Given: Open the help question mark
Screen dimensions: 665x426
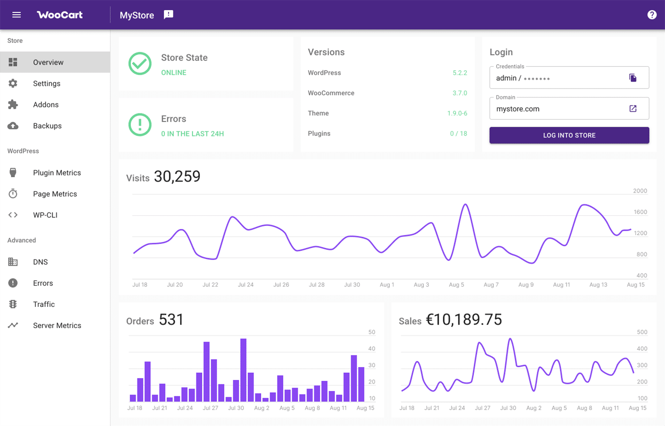Looking at the screenshot, I should [x=652, y=14].
